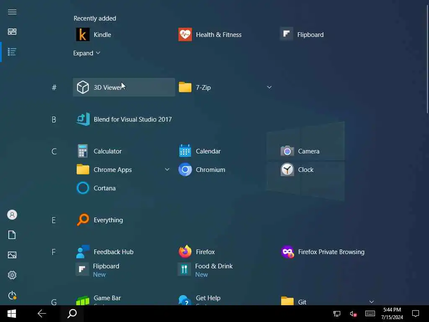The height and width of the screenshot is (322, 429).
Task: Launch Blend for Visual Studio 2017 icon
Action: coord(83,119)
